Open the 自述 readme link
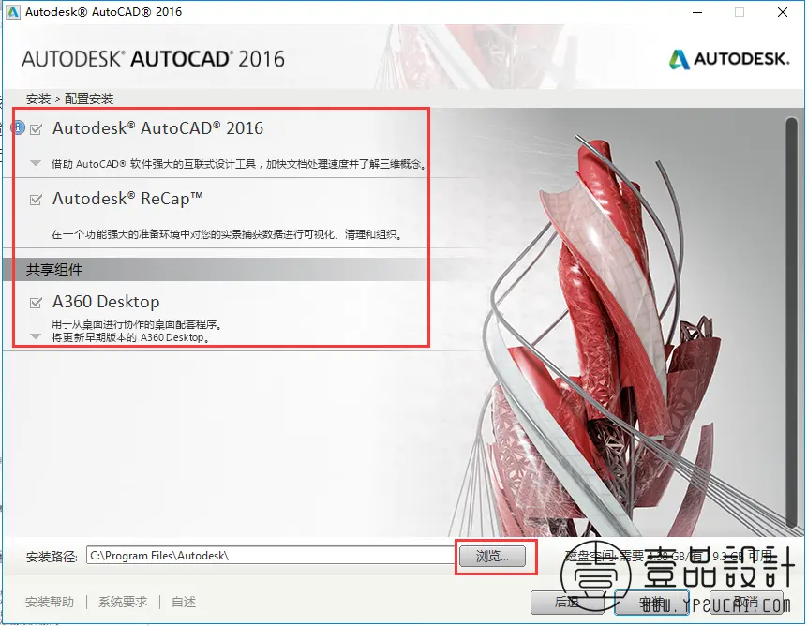807x626 pixels. pos(184,602)
